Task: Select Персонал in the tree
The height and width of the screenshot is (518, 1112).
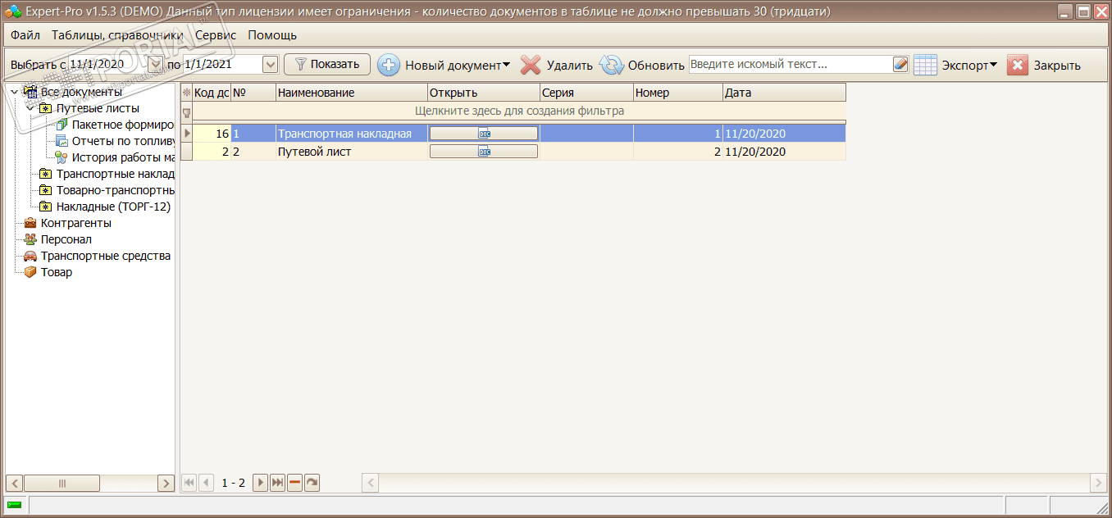Action: 66,239
